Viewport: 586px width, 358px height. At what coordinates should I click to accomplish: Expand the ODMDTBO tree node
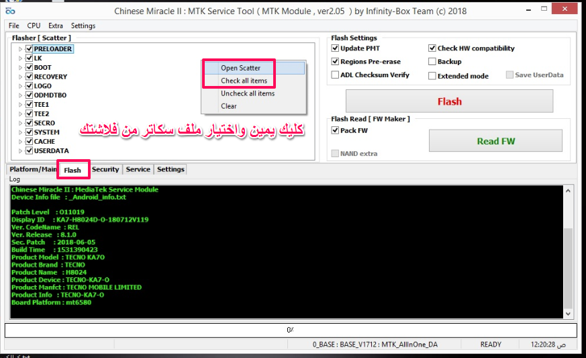click(21, 95)
